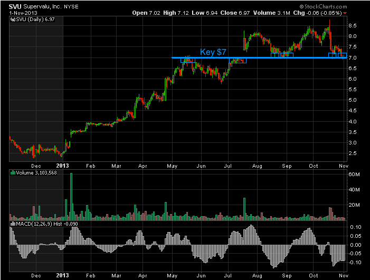Click the company name Supervalu, Inc.
370x280 pixels.
(x=42, y=7)
